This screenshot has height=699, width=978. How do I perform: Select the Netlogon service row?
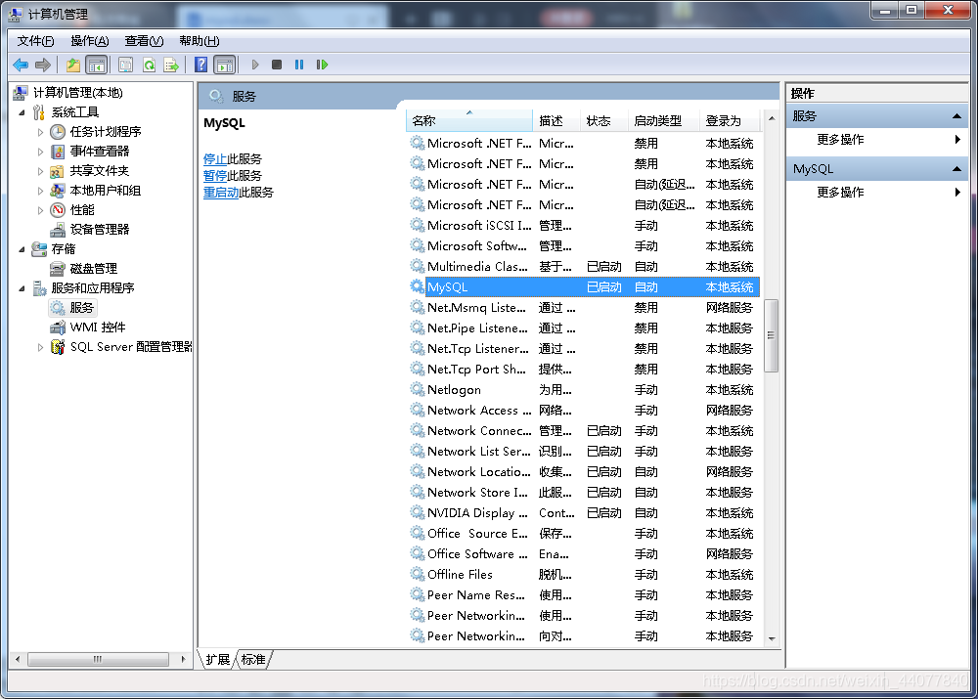coord(584,390)
